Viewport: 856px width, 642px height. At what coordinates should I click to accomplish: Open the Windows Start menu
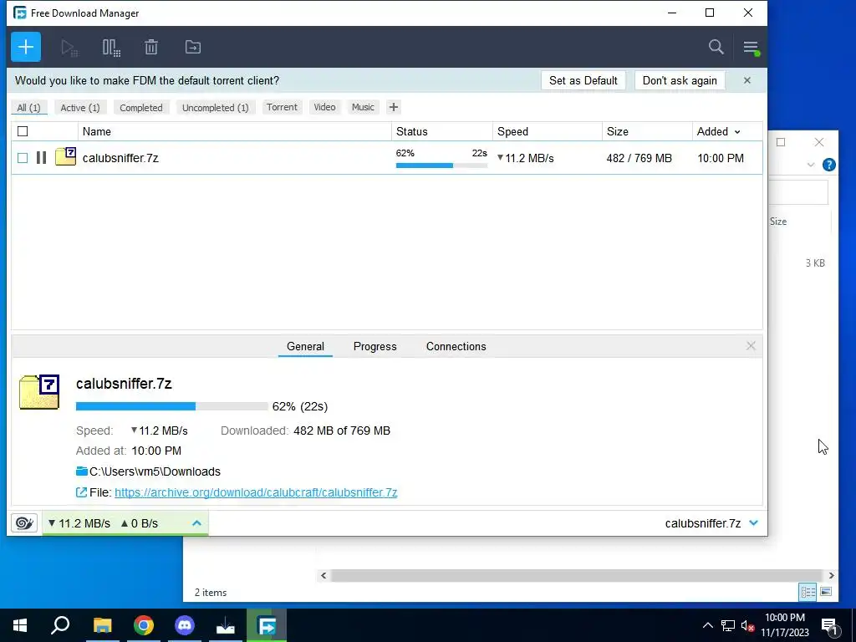point(20,625)
